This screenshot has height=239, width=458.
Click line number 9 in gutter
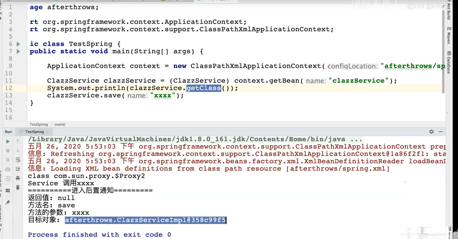pos(11,66)
